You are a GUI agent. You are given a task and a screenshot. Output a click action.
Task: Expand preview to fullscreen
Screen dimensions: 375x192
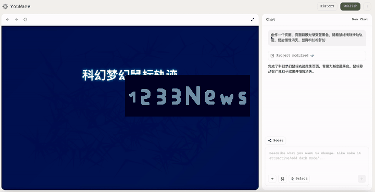click(253, 20)
